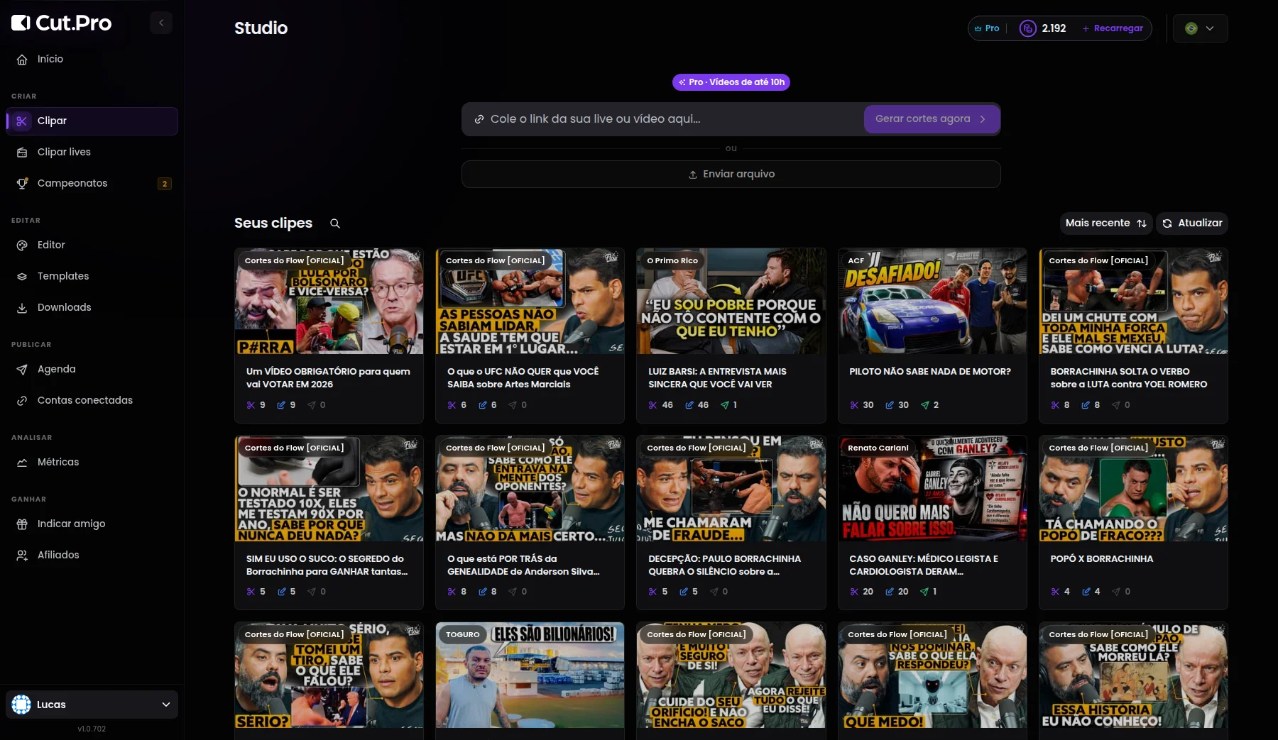Click the Métricas chart icon
This screenshot has height=740, width=1278.
coord(22,462)
